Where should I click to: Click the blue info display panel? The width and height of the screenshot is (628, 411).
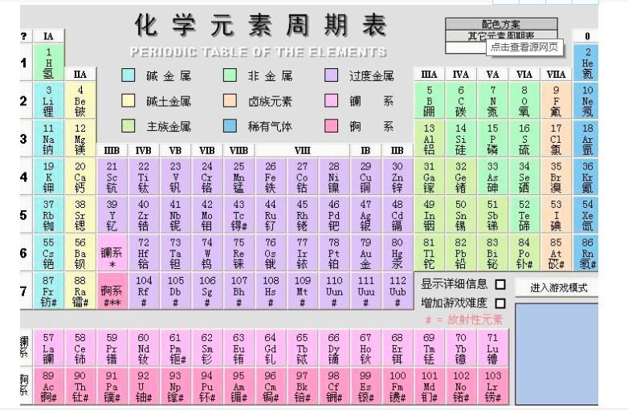click(x=557, y=355)
